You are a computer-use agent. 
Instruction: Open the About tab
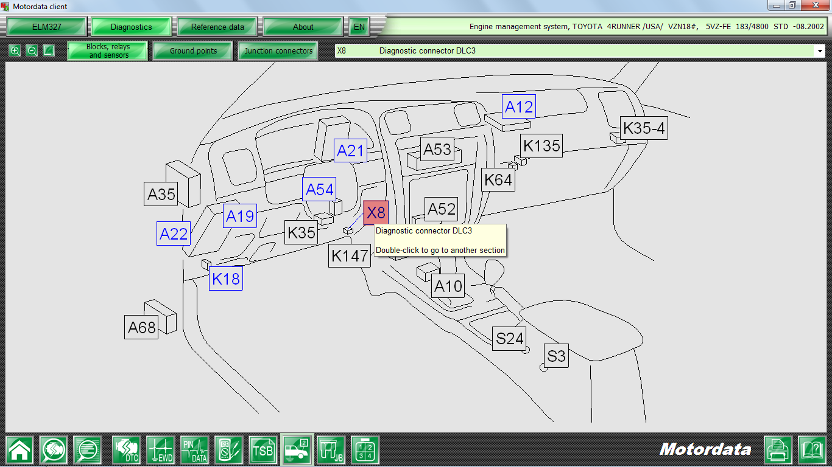[x=303, y=27]
